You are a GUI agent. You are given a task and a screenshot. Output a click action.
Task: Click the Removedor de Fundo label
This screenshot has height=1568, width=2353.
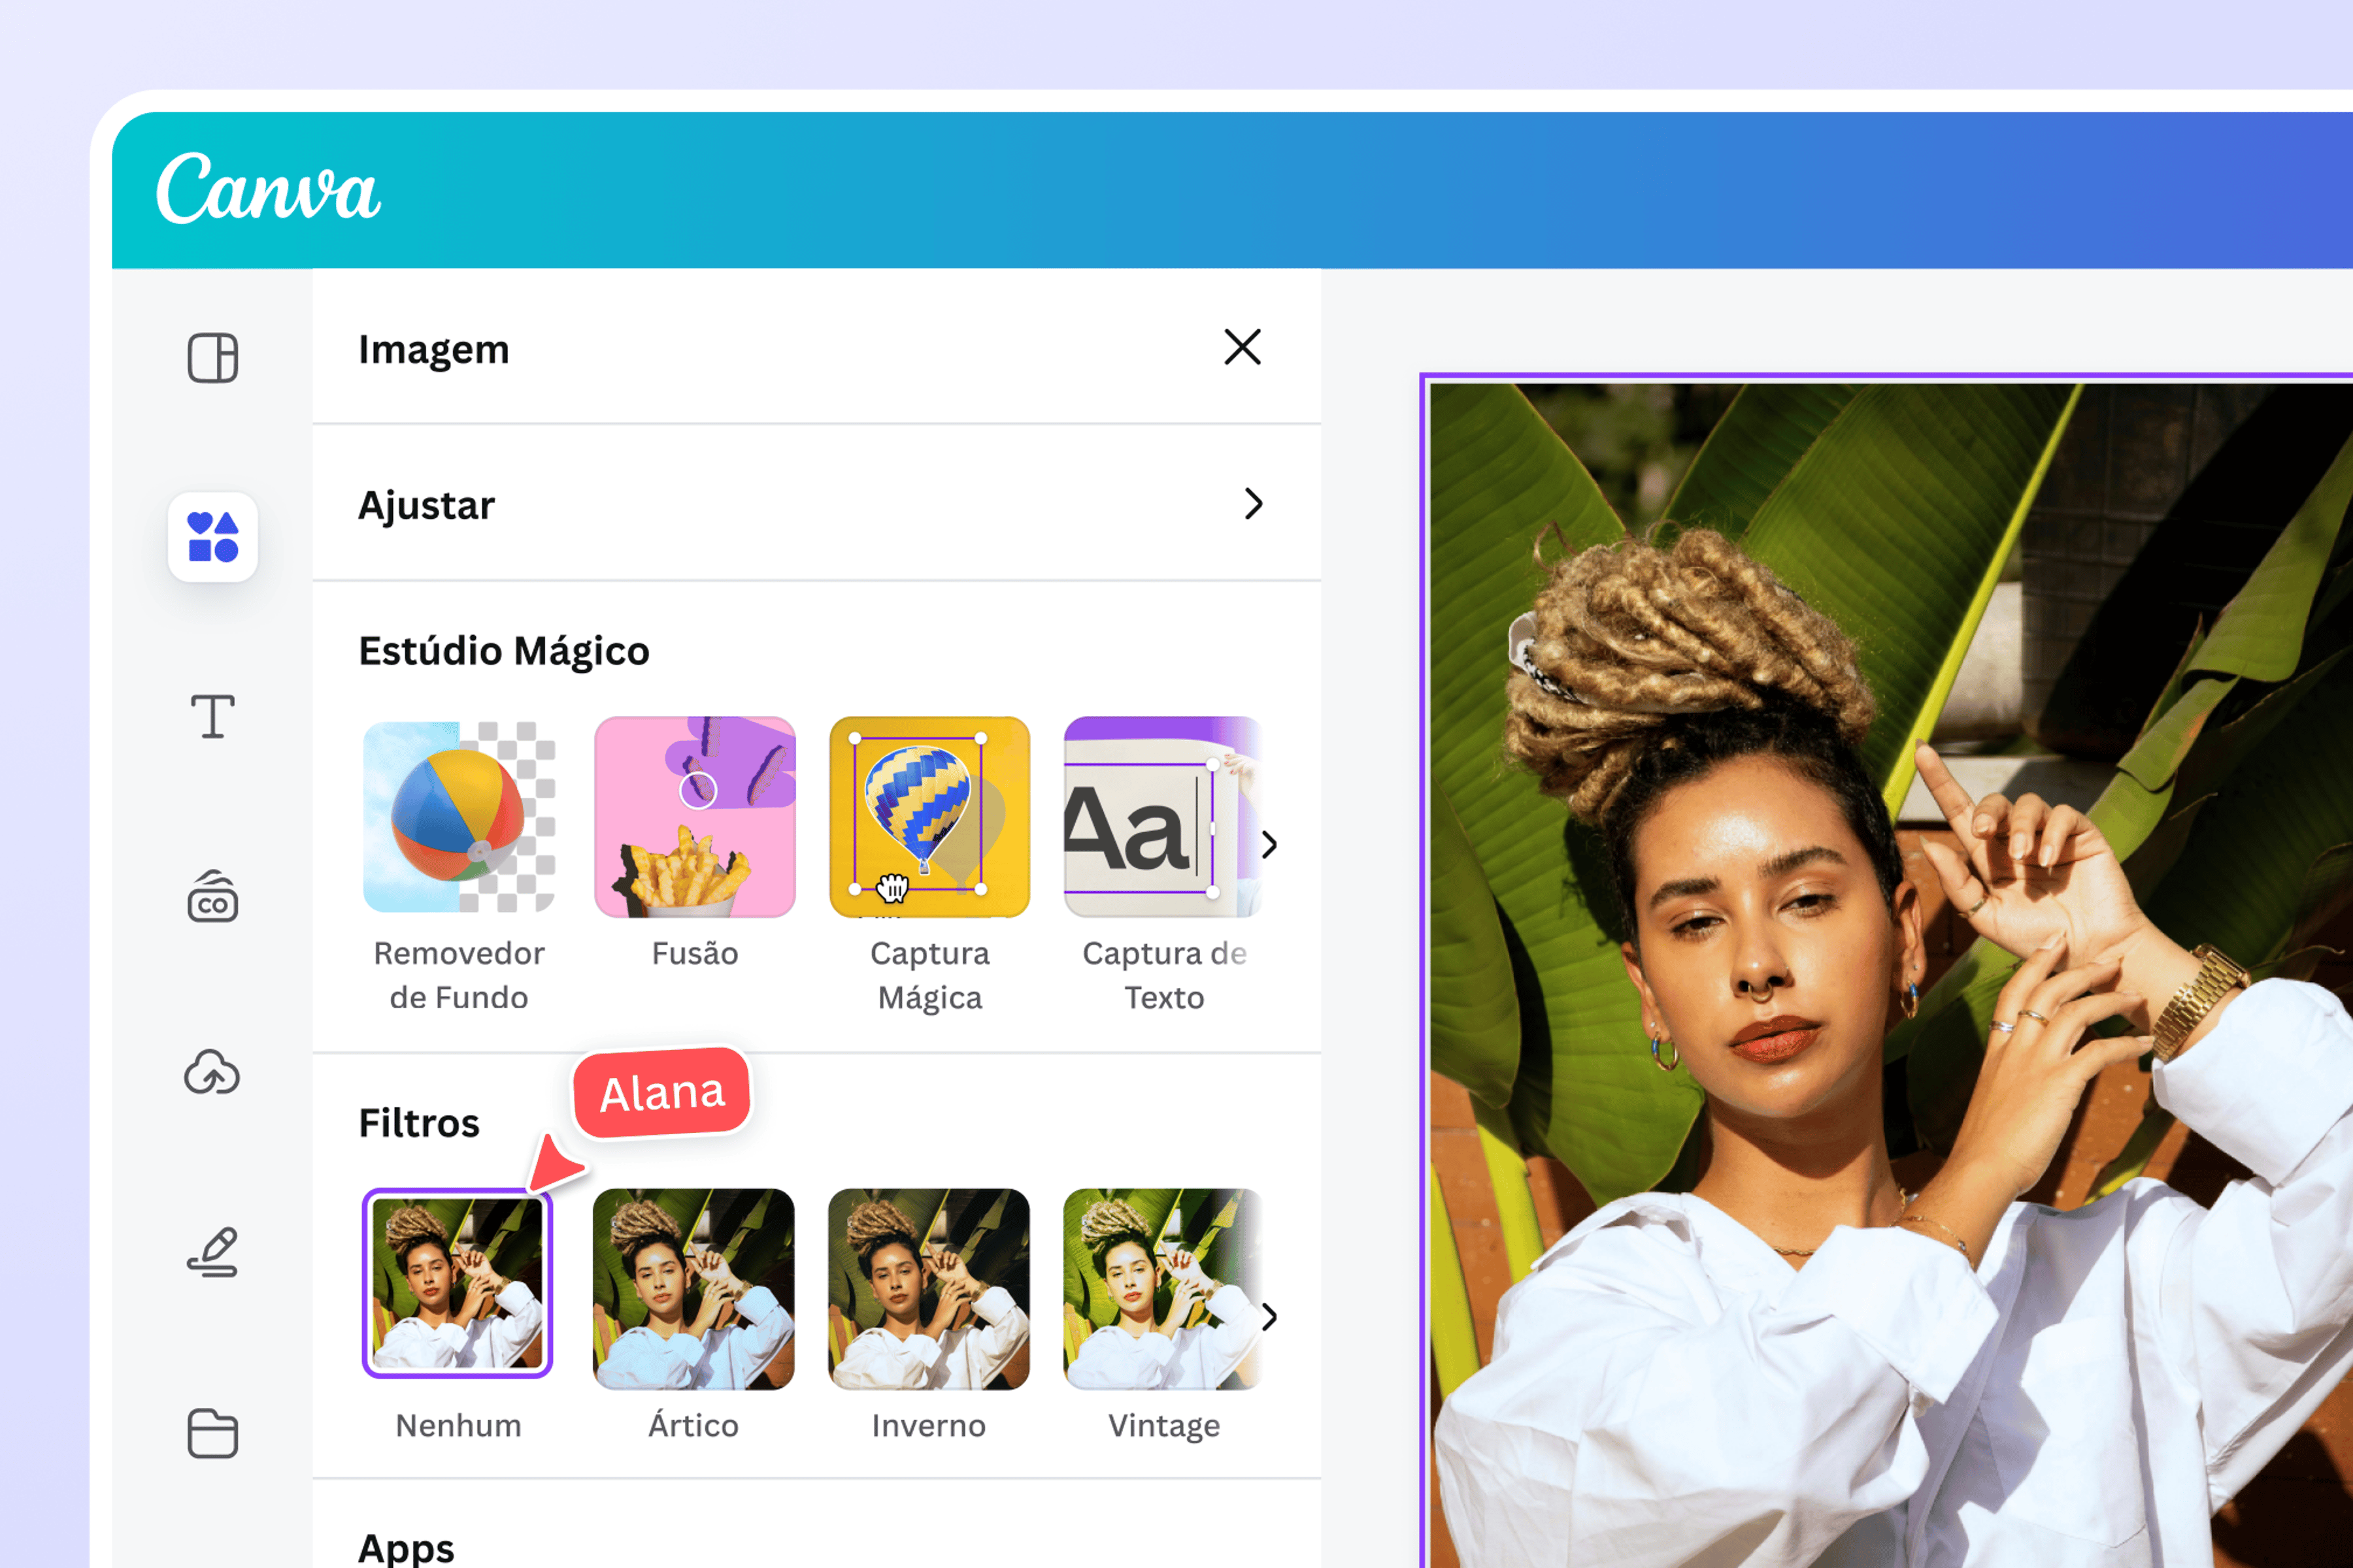click(458, 975)
